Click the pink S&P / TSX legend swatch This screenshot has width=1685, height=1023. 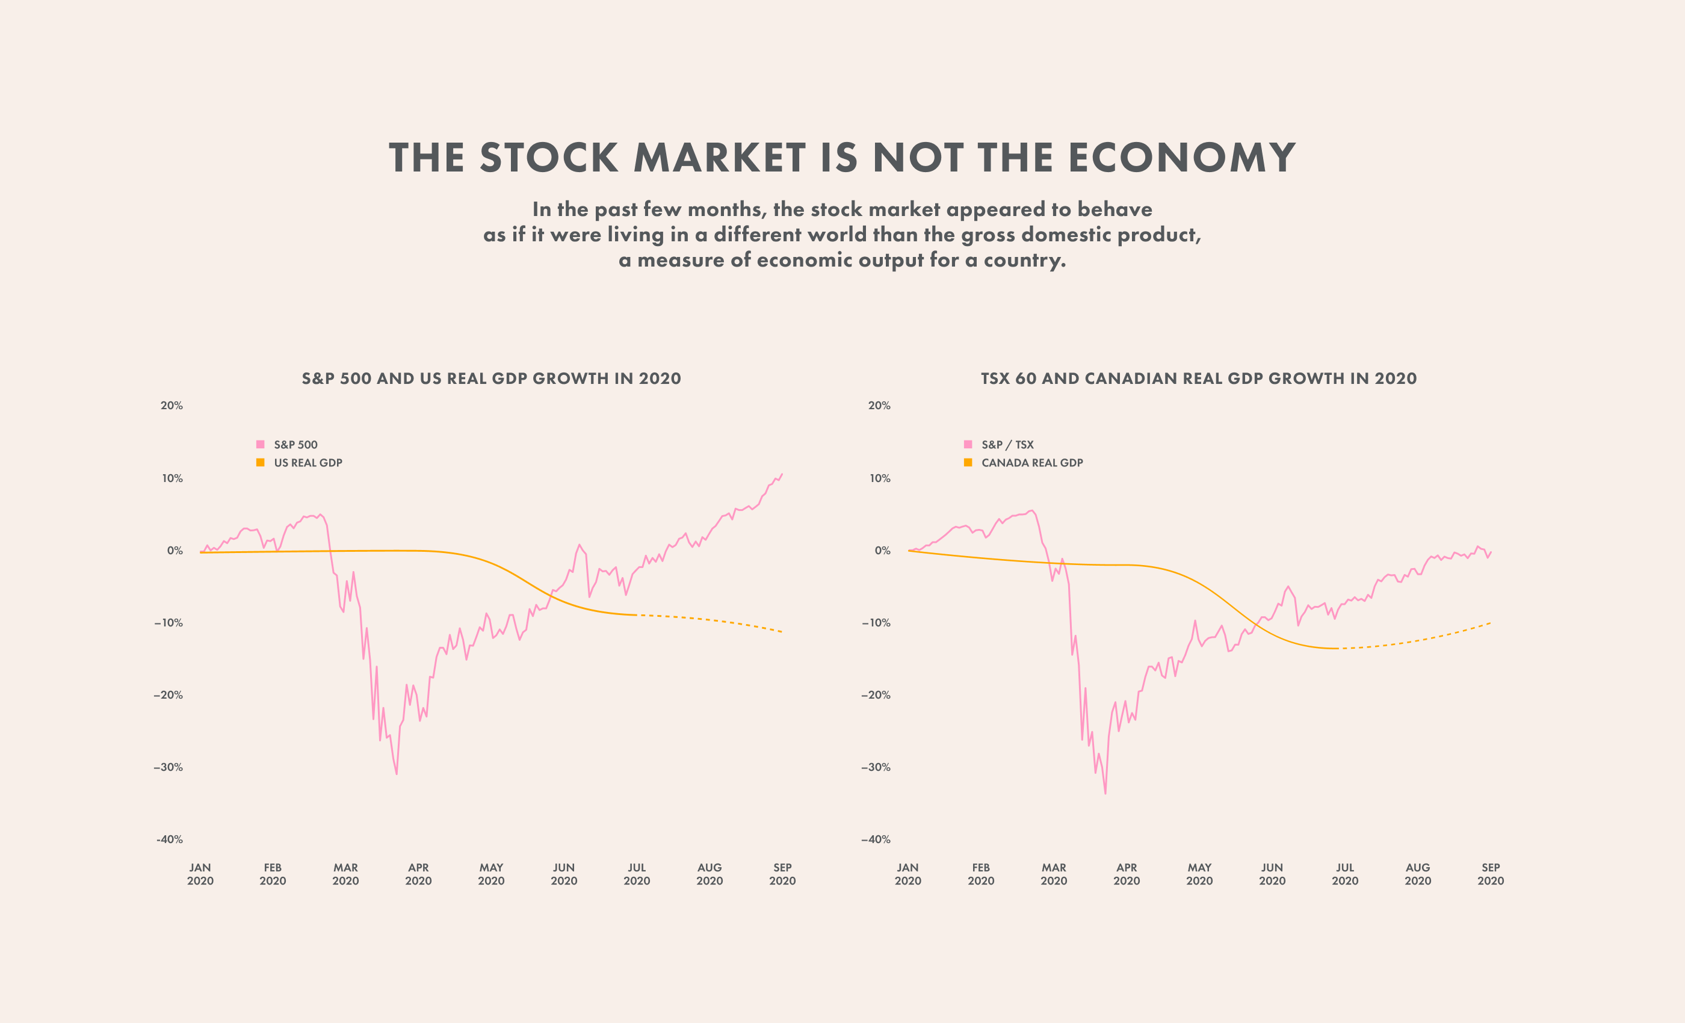968,445
